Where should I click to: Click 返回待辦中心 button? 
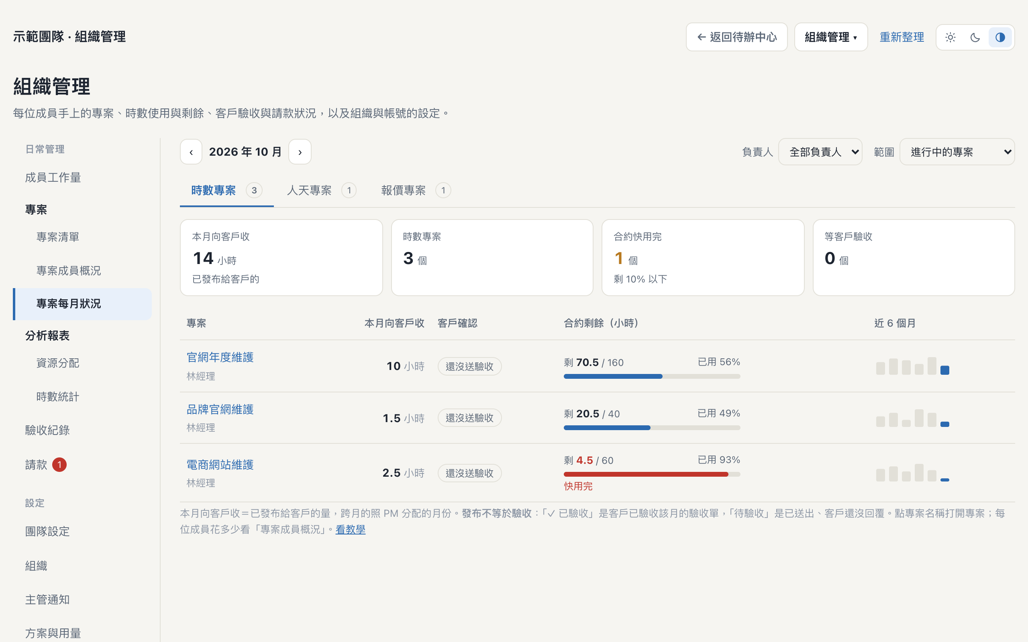[x=736, y=37]
